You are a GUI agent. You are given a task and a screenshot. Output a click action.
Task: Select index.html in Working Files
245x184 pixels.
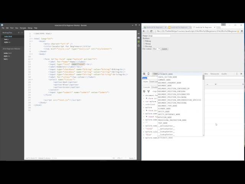pos(8,36)
